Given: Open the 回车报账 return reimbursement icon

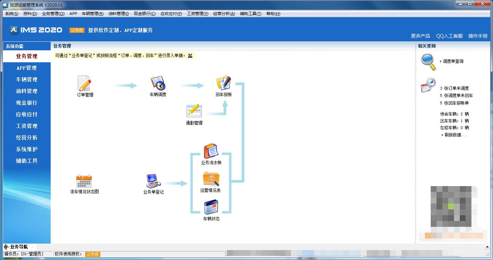Looking at the screenshot, I should point(224,83).
